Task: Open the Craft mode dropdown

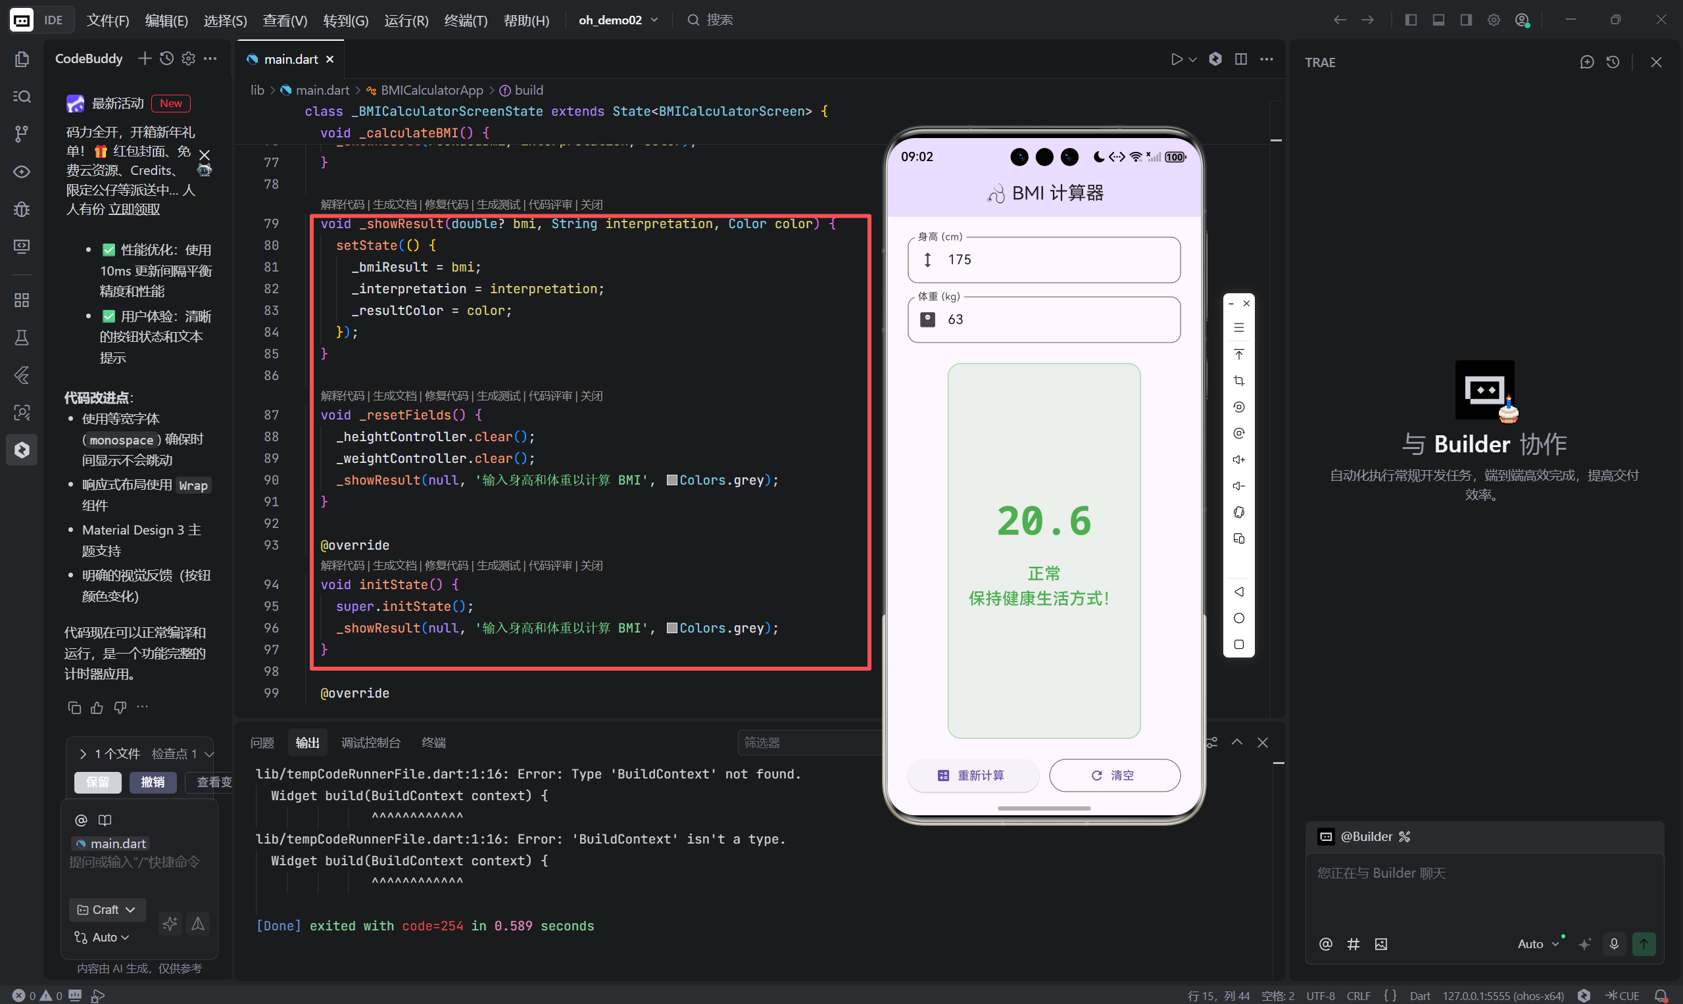Action: [107, 909]
